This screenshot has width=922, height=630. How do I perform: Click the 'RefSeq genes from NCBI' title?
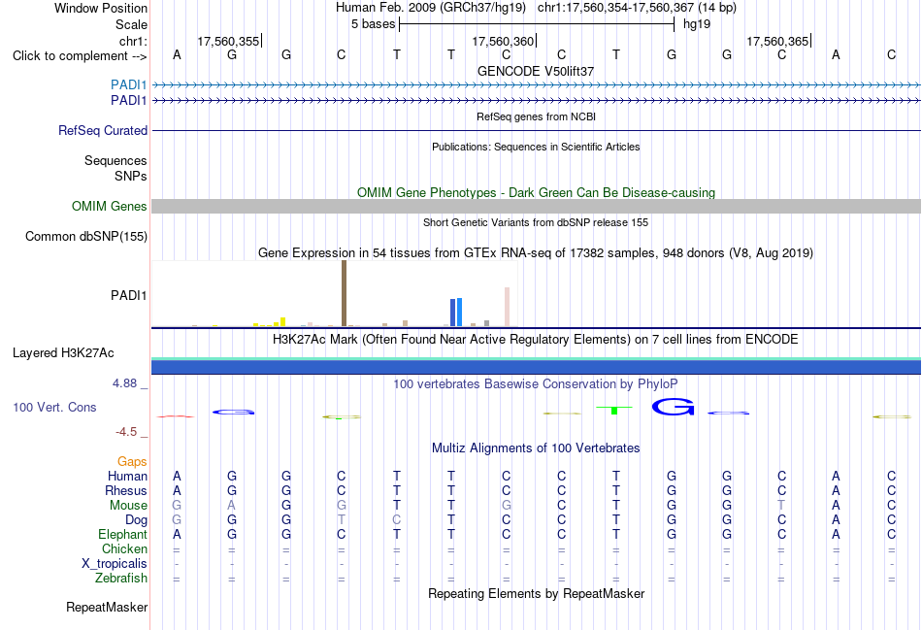536,116
